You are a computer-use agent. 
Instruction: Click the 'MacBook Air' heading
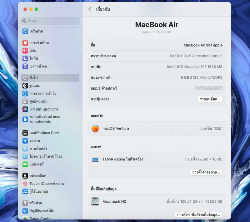tap(157, 25)
